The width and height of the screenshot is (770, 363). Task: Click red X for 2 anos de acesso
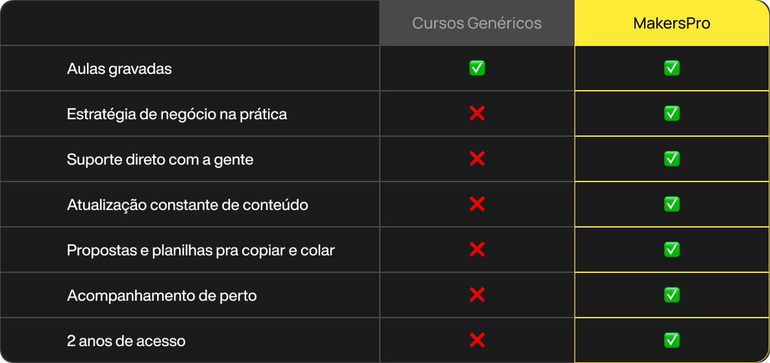point(477,340)
